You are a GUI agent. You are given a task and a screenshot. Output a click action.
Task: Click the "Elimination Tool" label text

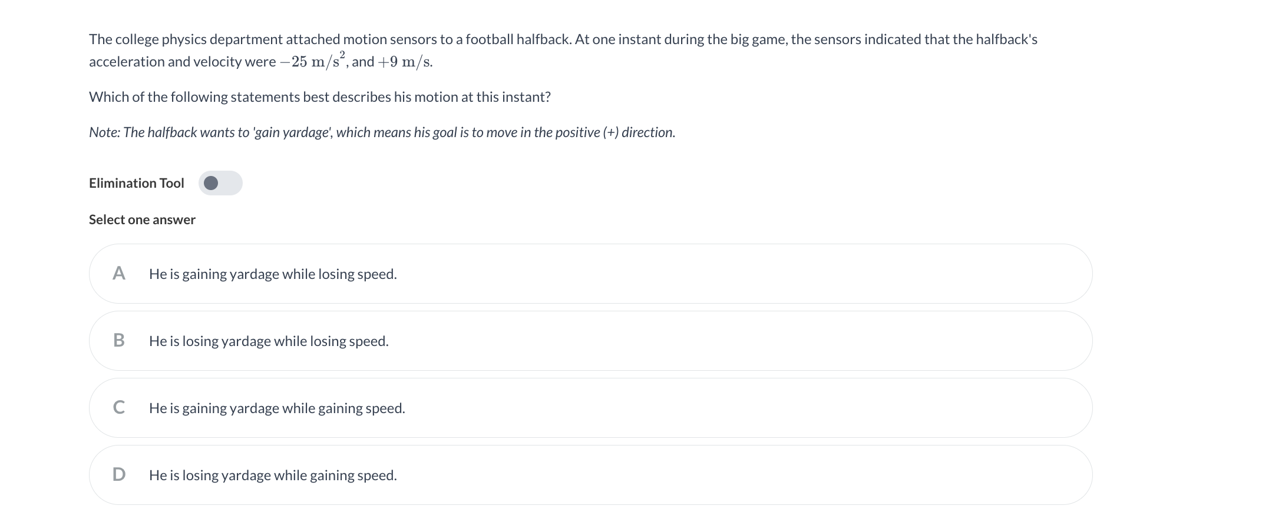136,183
